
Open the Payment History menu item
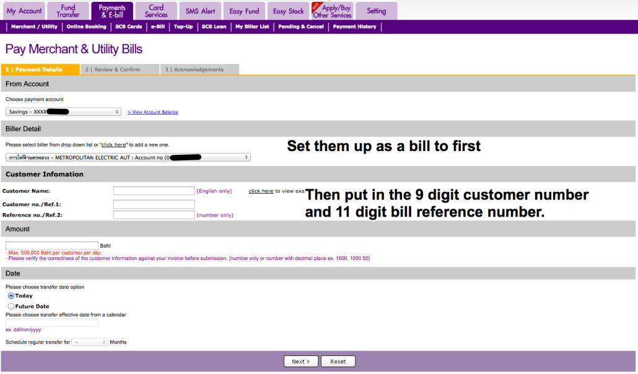(357, 27)
